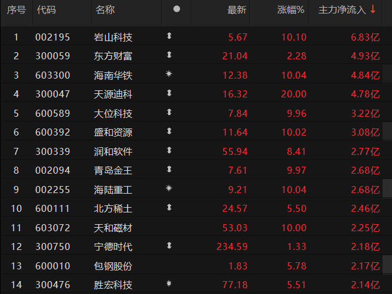Click latest price 53.03
392x294 pixels.
tap(235, 228)
